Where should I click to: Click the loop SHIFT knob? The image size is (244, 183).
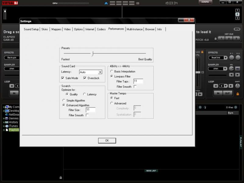[238, 86]
